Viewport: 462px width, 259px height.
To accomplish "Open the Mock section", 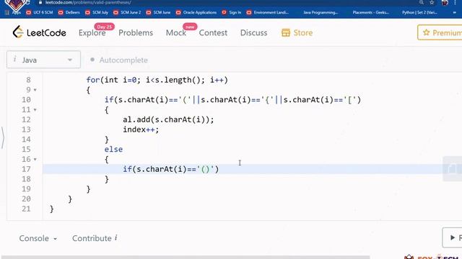I will tap(176, 32).
